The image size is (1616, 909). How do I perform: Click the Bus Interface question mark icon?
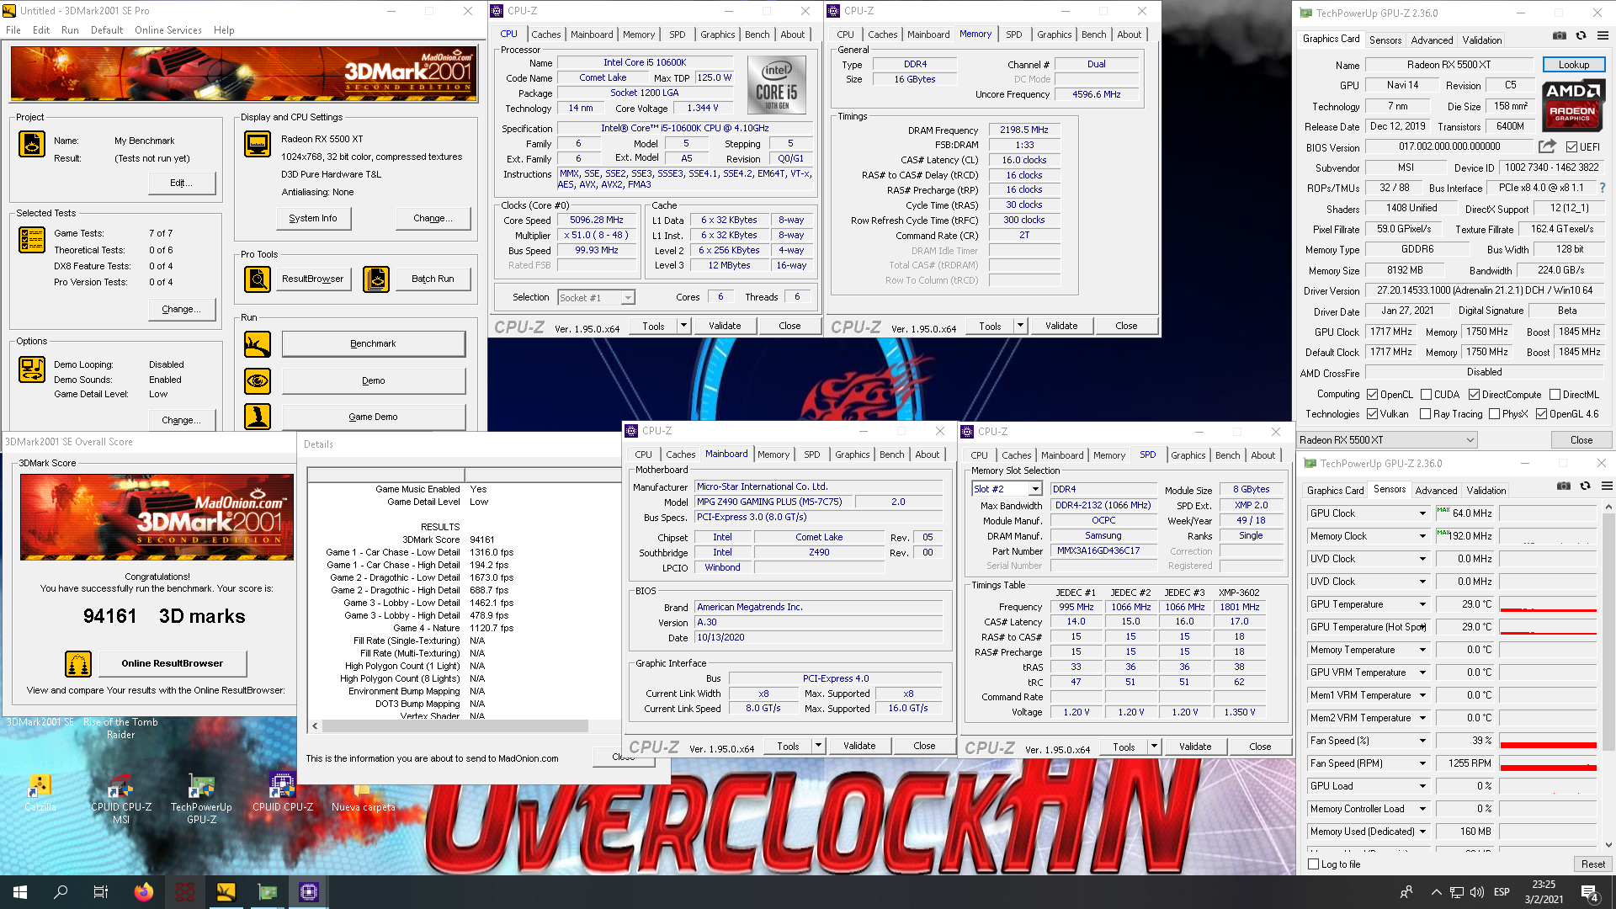(1603, 188)
